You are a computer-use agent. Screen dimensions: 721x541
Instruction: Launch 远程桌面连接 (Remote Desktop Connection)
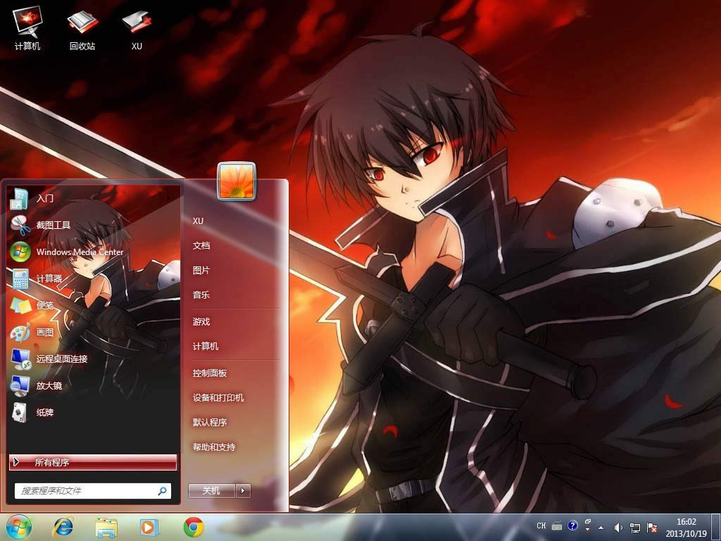coord(61,359)
